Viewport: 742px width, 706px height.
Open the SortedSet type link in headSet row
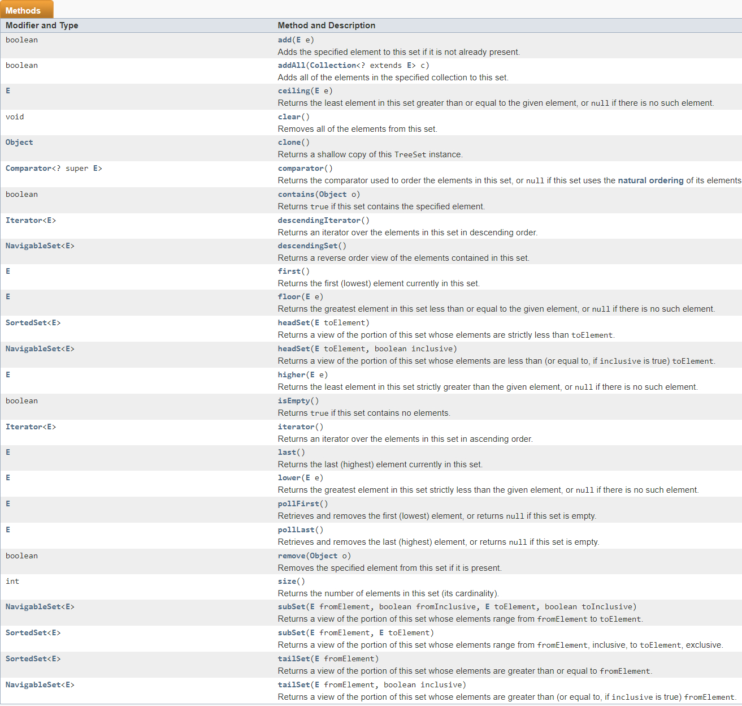[26, 322]
